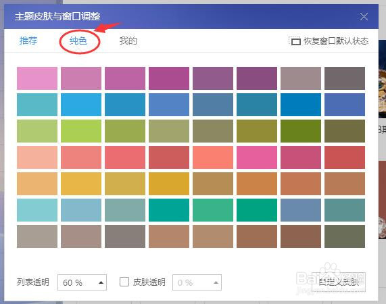
Task: Choose the dark gray-brown swatch in the bottom row
Action: coord(125,236)
